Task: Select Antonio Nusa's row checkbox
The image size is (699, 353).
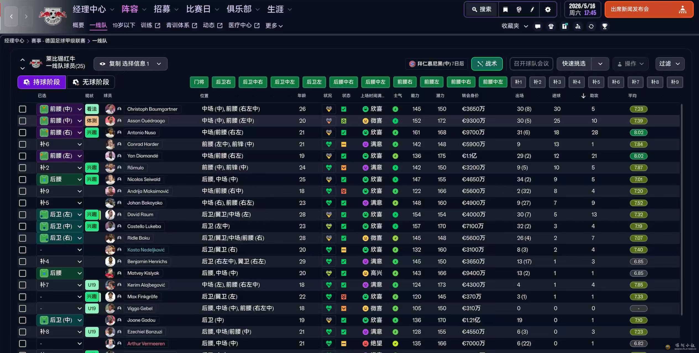Action: 23,133
